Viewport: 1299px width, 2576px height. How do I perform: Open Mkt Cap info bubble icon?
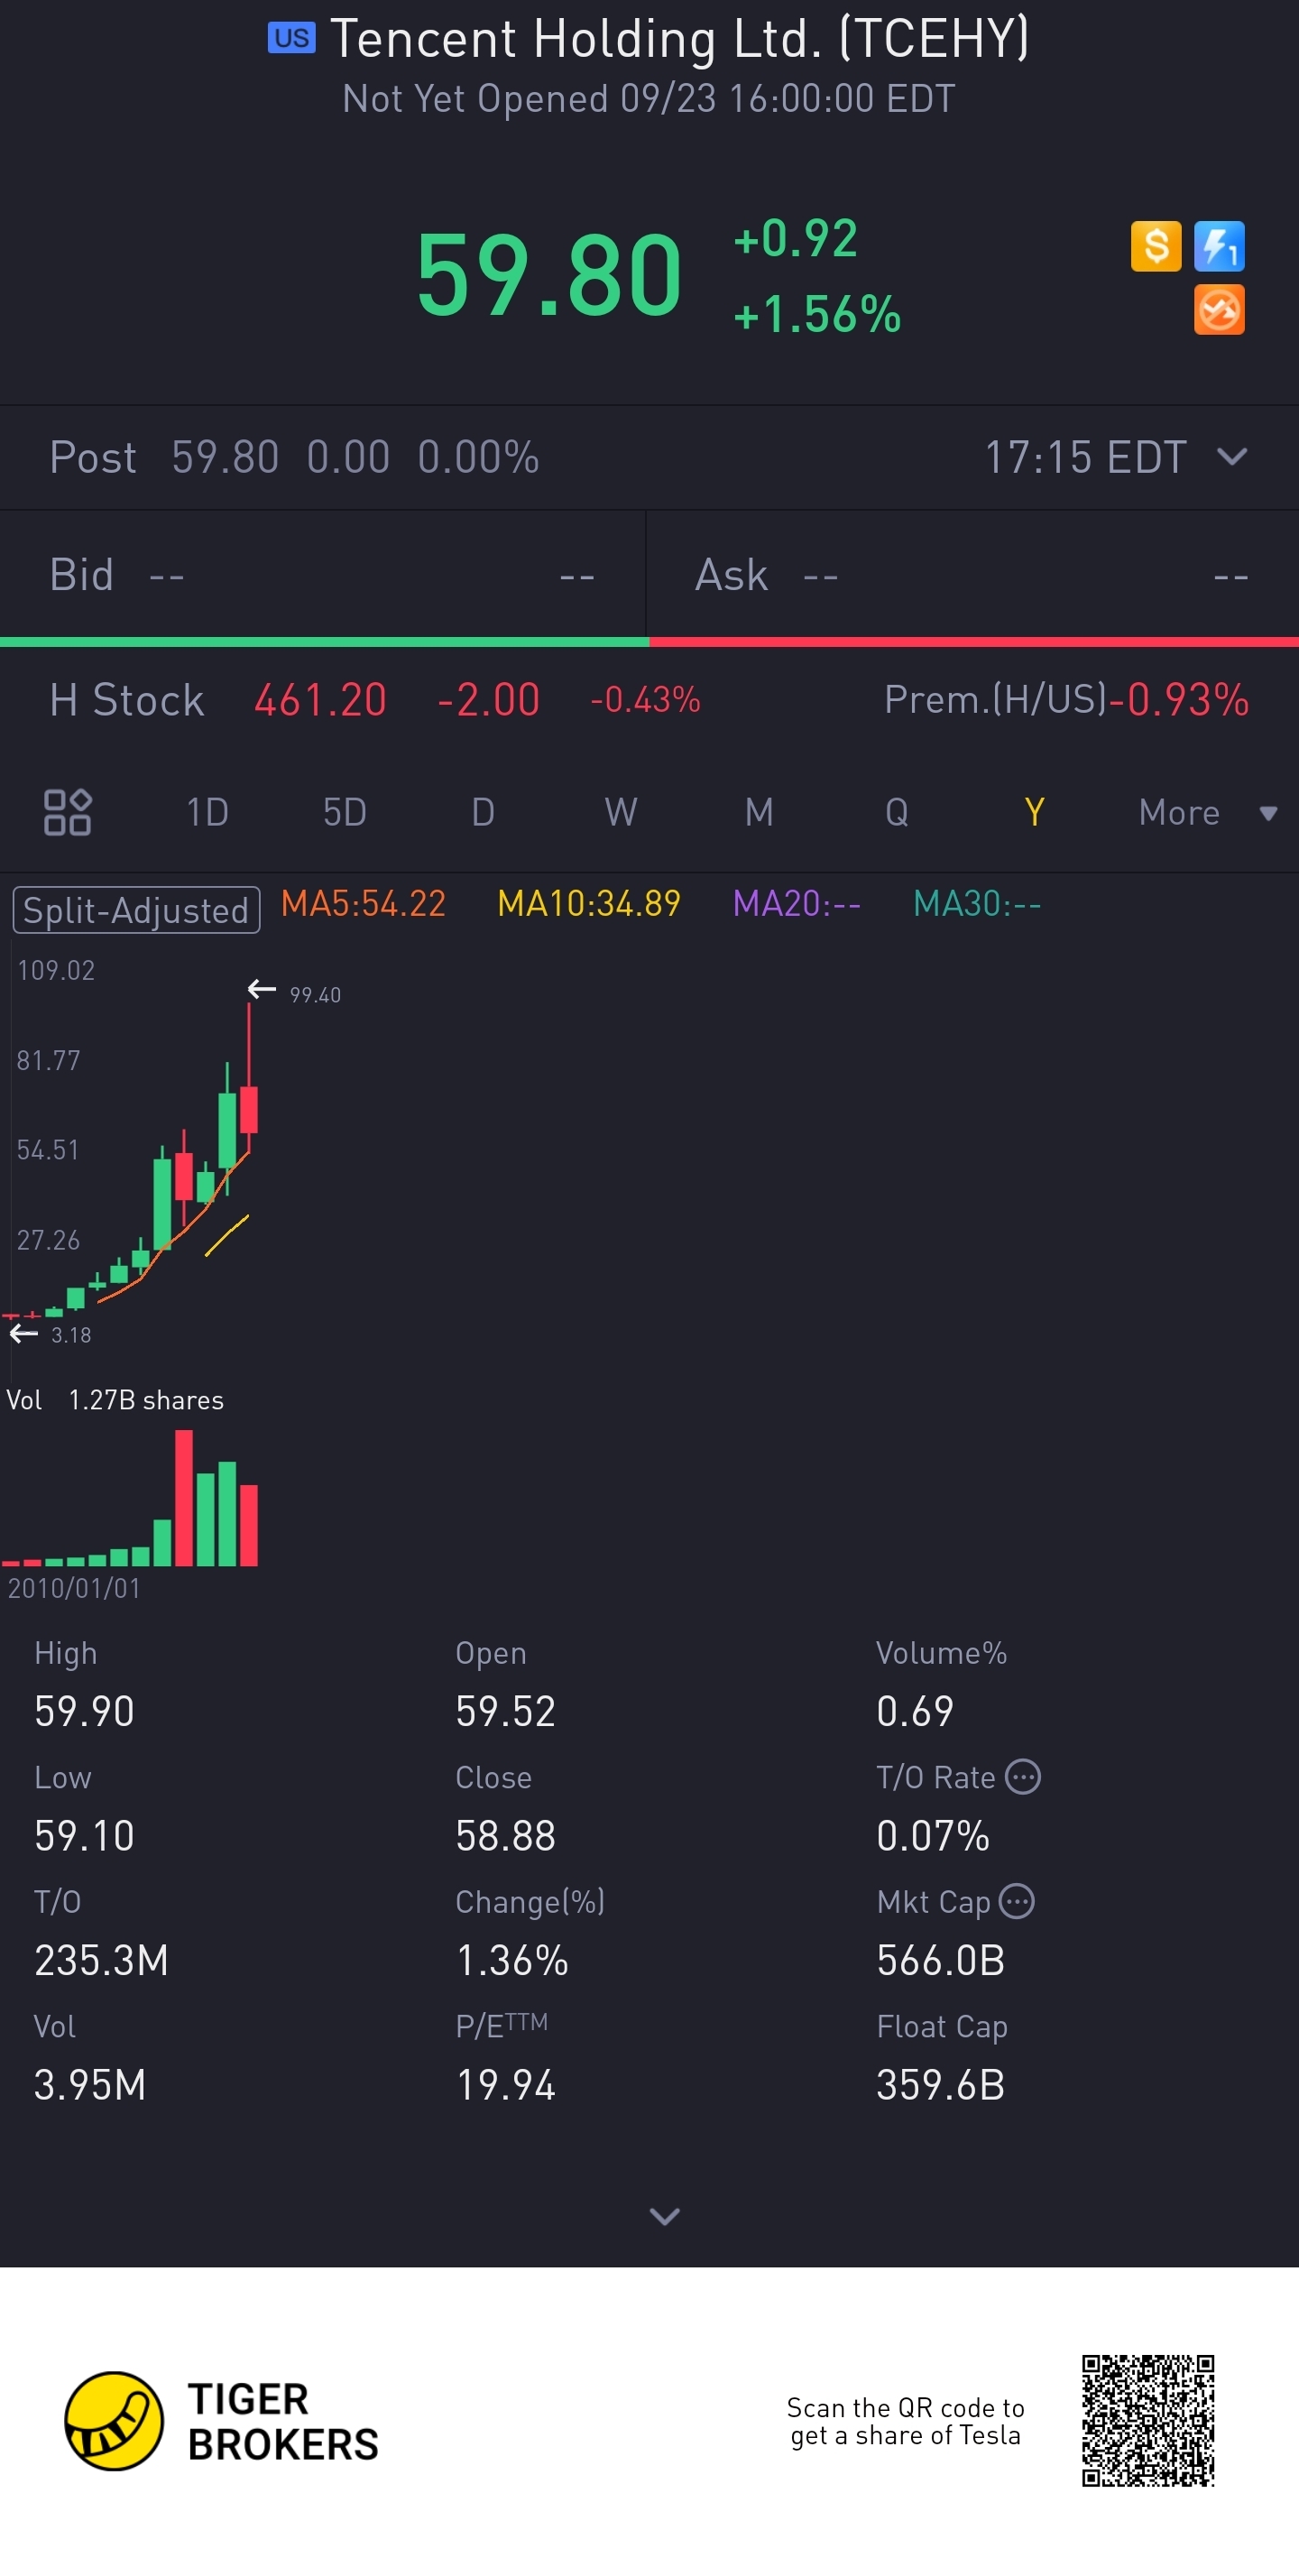[1016, 1901]
